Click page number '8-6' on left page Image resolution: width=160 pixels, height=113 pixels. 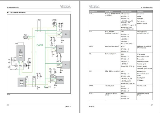coord(8,105)
